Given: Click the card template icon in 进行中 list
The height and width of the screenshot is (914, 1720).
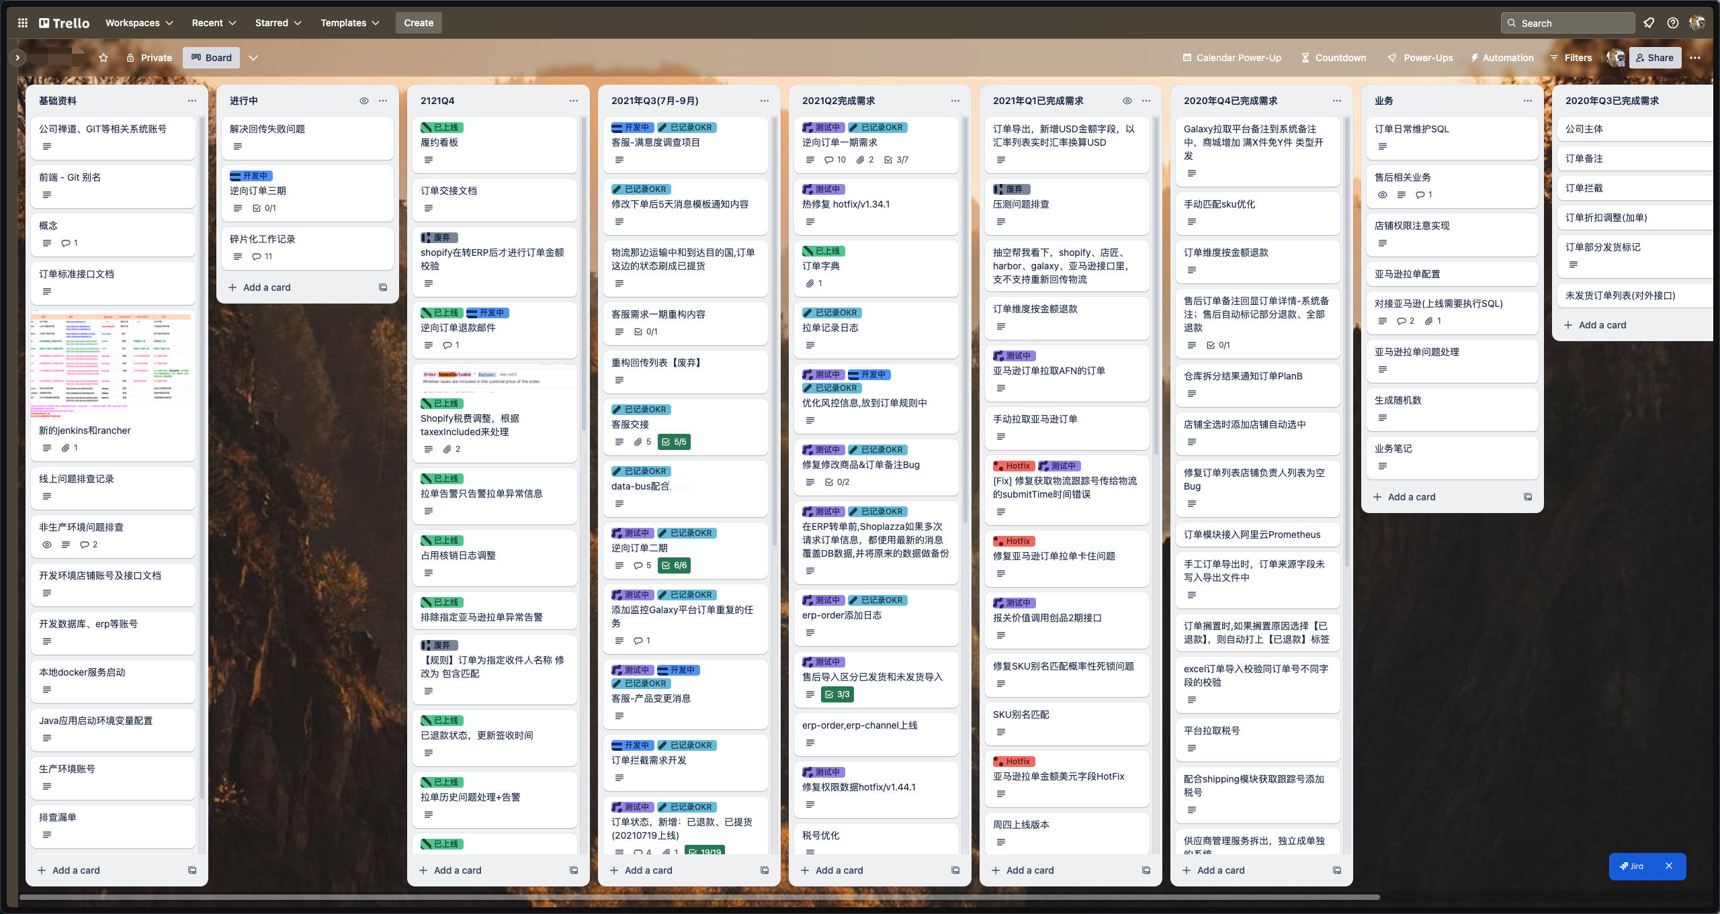Looking at the screenshot, I should [383, 287].
